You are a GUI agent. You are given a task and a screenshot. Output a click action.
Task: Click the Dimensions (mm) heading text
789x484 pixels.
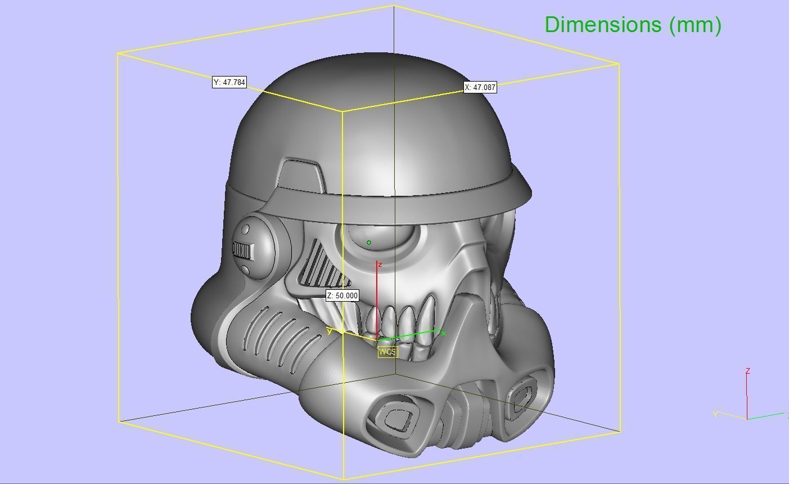[x=633, y=25]
